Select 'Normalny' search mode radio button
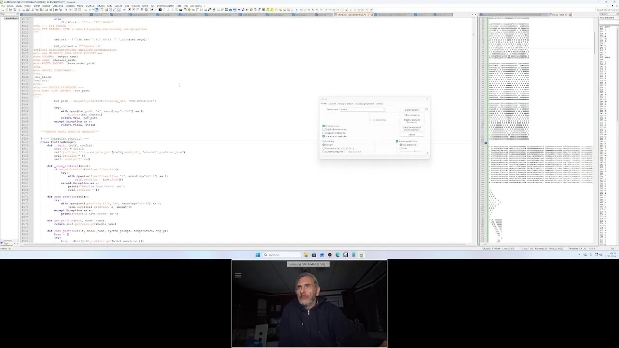 coord(324,145)
